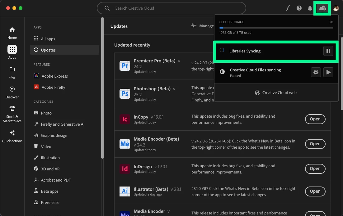Image resolution: width=343 pixels, height=216 pixels.
Task: Open Creative Cloud Files sync settings gear
Action: pyautogui.click(x=316, y=72)
